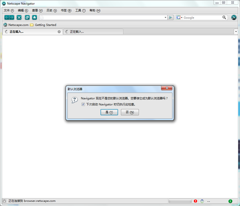Minimize the Netscape Navigator window

click(217, 3)
